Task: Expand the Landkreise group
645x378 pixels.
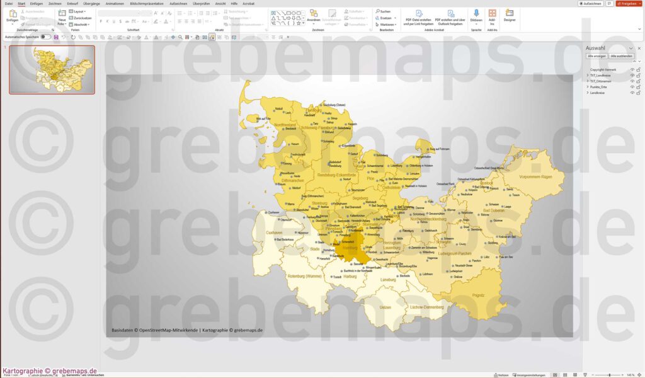Action: (x=588, y=93)
